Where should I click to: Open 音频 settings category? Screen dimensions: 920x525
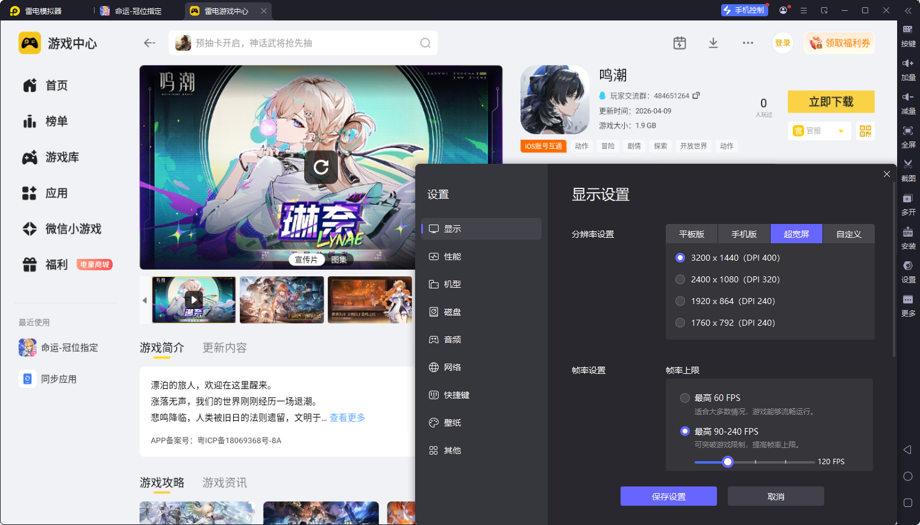pyautogui.click(x=481, y=340)
